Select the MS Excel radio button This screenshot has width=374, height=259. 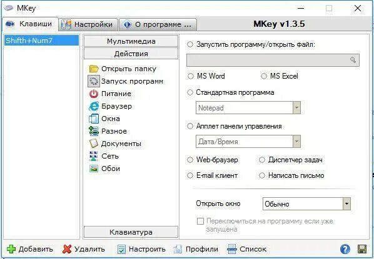(263, 76)
